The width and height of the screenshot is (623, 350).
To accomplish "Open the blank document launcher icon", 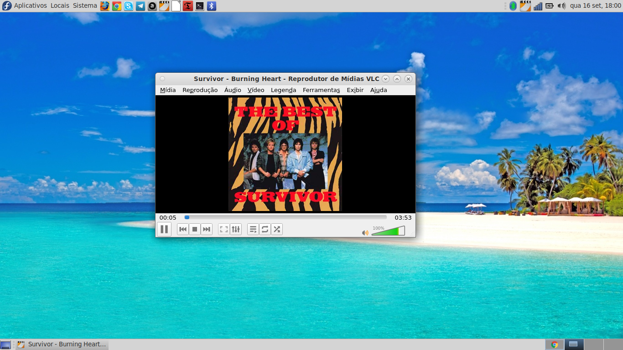I will click(x=176, y=6).
